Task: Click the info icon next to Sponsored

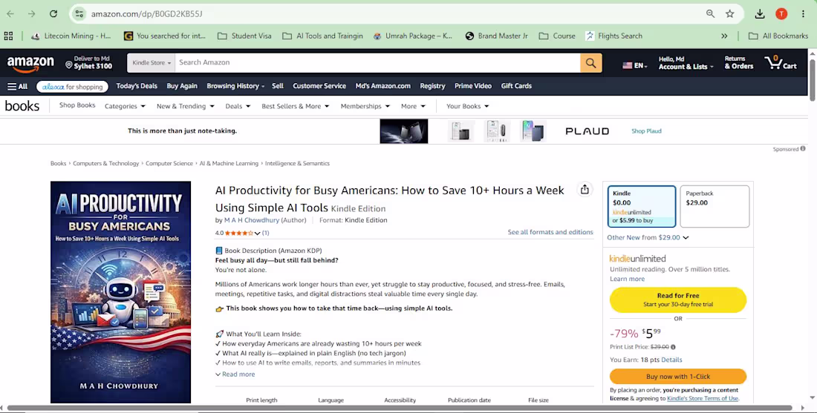Action: point(802,149)
